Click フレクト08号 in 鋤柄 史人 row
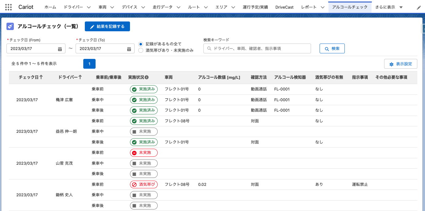Viewport: 425px width, 211px height. (x=177, y=184)
